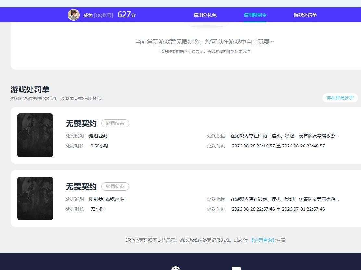361x270 pixels.
Task: Click the 部分处罚数据不支持展示 footer note
Action: (x=205, y=240)
